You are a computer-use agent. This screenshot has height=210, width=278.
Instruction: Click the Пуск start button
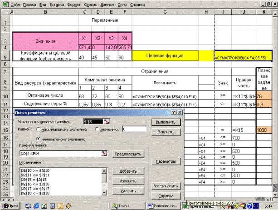pyautogui.click(x=10, y=206)
